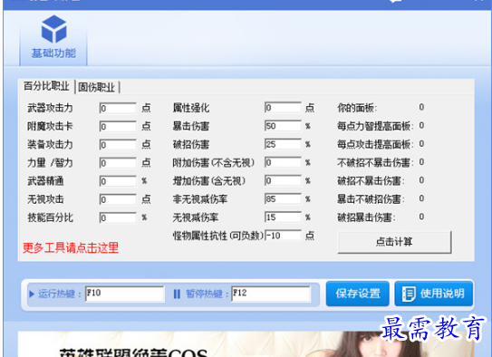Image resolution: width=492 pixels, height=357 pixels.
Task: Focus the 武器攻击力 input field
Action: pyautogui.click(x=118, y=108)
